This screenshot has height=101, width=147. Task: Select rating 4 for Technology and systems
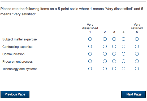(x=123, y=69)
